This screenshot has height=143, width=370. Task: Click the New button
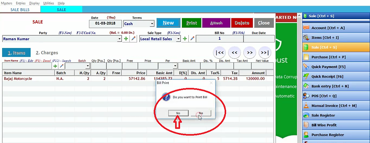pos(168,23)
